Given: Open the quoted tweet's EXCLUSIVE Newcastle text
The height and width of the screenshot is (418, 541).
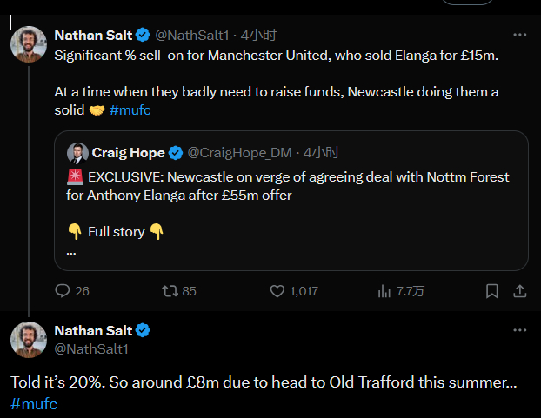Looking at the screenshot, I should [x=287, y=186].
